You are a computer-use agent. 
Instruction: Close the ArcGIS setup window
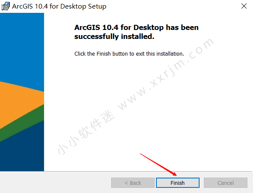click(x=244, y=6)
